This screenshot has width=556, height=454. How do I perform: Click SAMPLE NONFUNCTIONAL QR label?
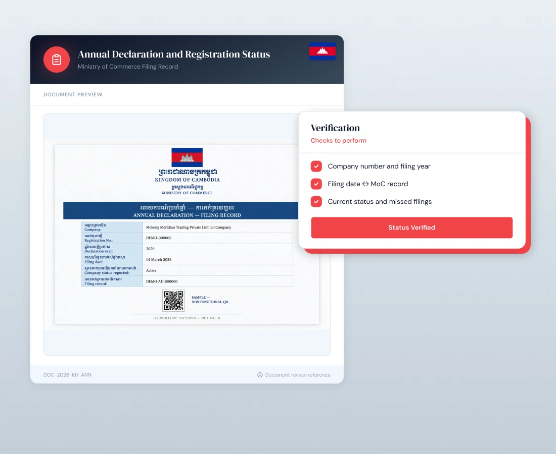point(210,300)
